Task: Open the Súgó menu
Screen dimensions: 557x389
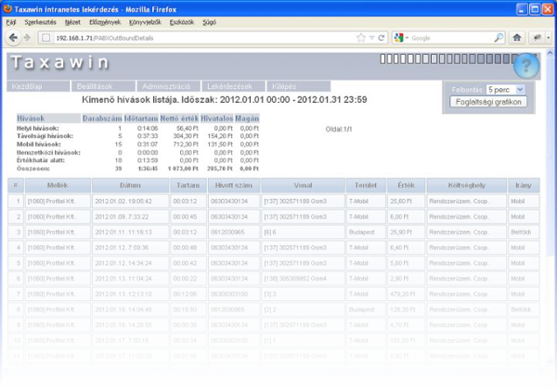Action: pos(209,22)
